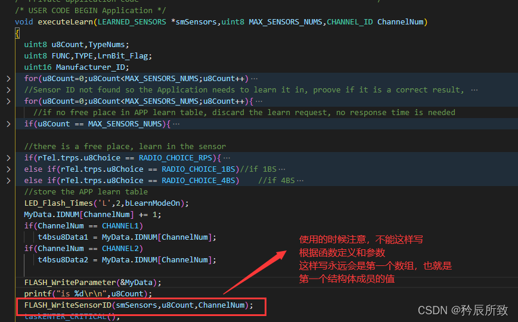The width and height of the screenshot is (518, 322).
Task: Expand folded if(u8Count == MAX_SENSORS_NUMS) block
Action: pos(8,124)
